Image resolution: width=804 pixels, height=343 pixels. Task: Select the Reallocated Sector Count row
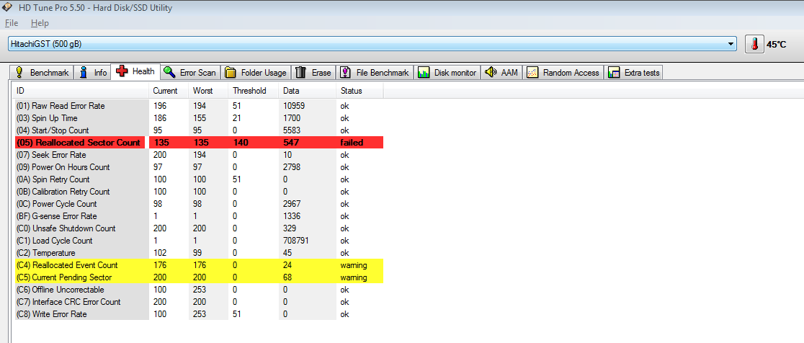point(198,143)
